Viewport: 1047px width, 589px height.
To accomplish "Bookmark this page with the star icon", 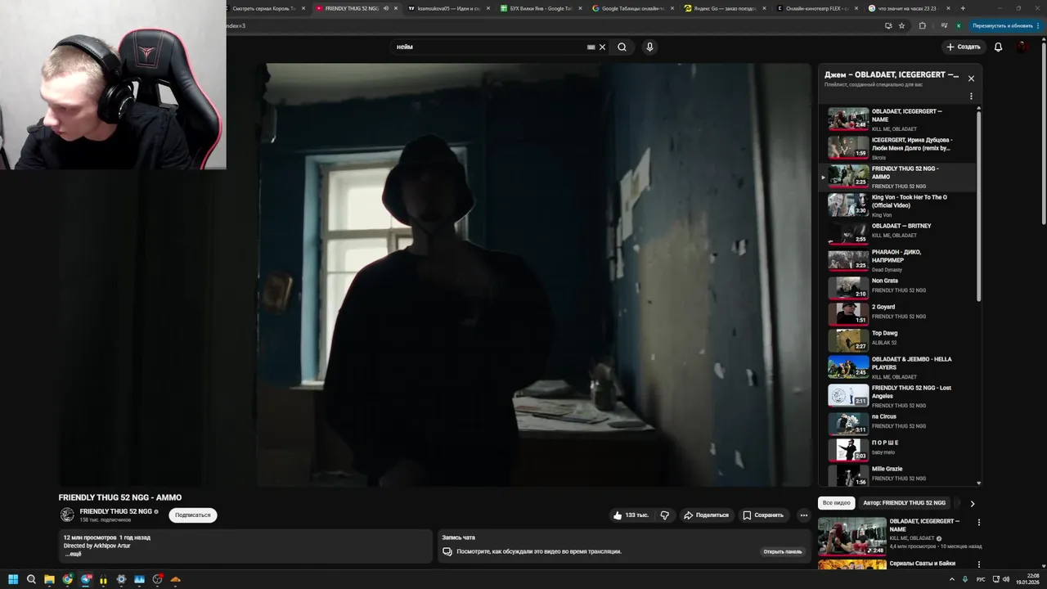I will pyautogui.click(x=902, y=25).
